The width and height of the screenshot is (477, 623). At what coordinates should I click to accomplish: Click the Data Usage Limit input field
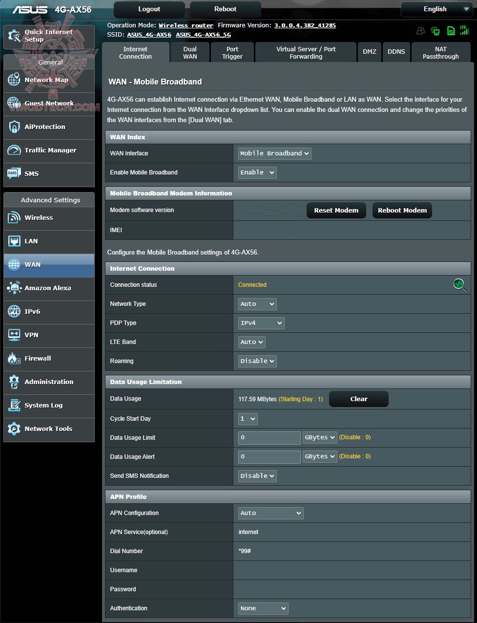pos(270,438)
